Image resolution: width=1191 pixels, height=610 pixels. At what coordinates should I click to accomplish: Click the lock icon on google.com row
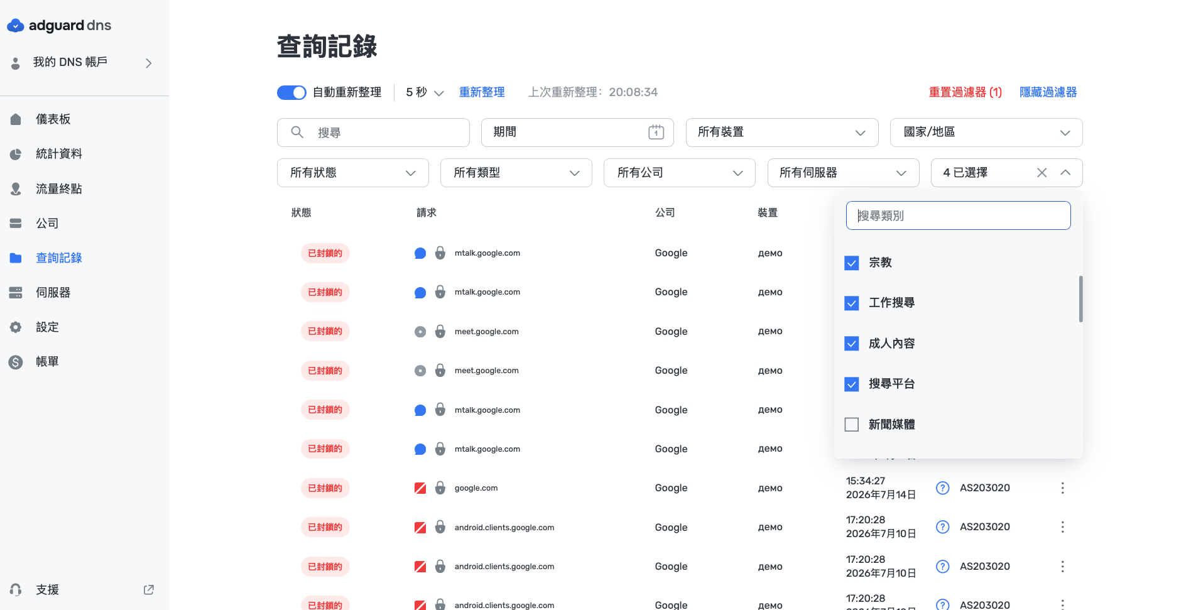tap(440, 488)
